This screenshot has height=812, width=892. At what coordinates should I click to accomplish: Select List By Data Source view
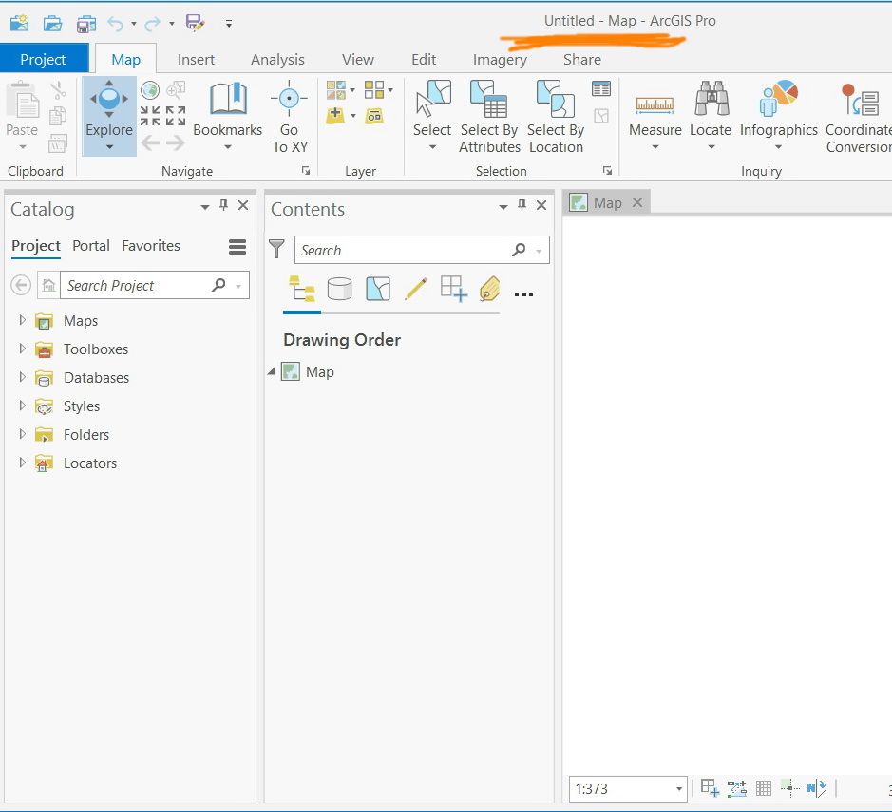click(340, 289)
